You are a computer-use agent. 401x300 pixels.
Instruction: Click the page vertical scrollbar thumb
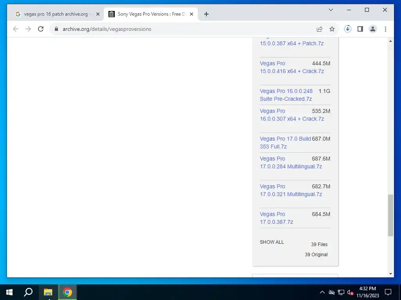click(x=390, y=216)
